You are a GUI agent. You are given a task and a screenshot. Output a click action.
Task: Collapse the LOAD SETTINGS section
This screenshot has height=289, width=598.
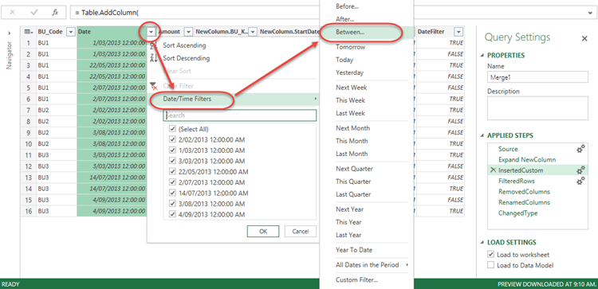pos(483,242)
